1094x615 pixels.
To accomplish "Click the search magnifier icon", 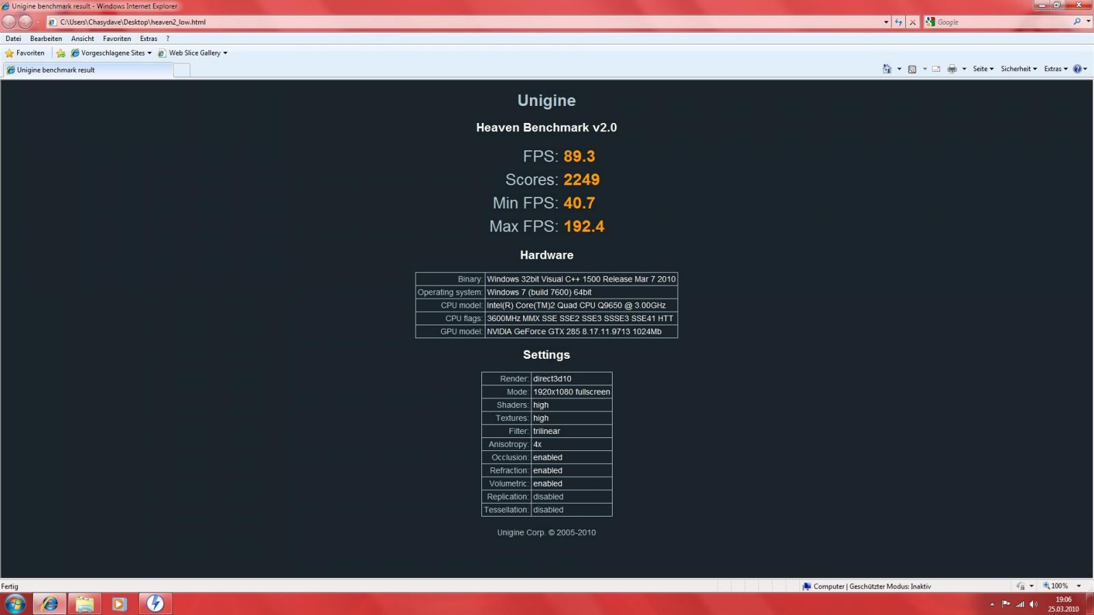I will pyautogui.click(x=1077, y=22).
